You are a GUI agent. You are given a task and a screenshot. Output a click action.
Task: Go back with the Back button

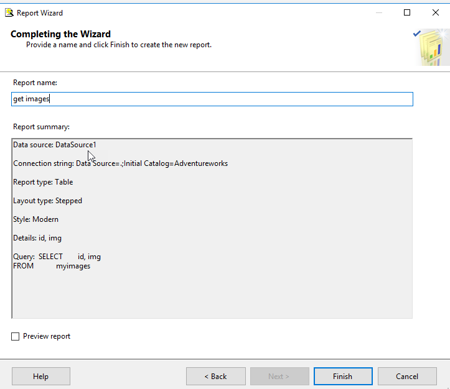click(215, 377)
